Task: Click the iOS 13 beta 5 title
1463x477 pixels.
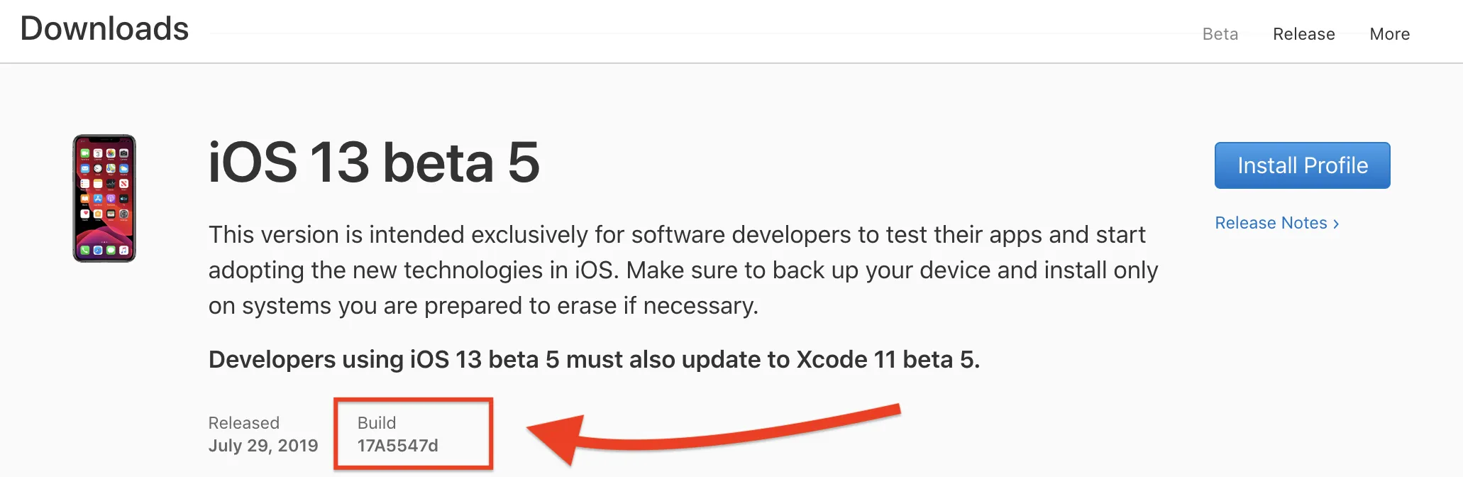Action: click(374, 163)
